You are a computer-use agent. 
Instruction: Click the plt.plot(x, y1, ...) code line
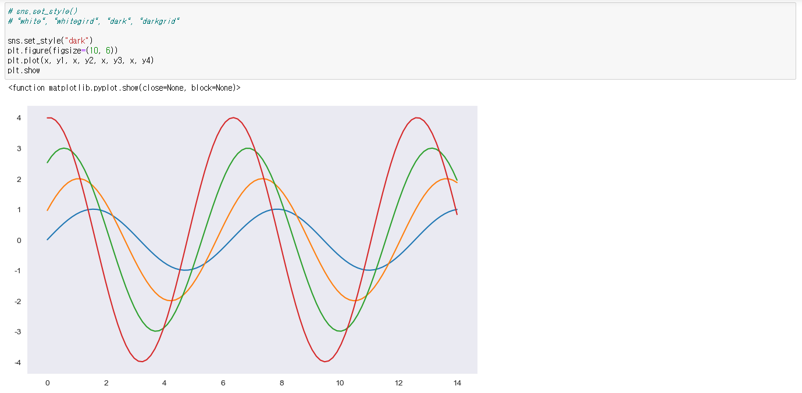pos(81,60)
